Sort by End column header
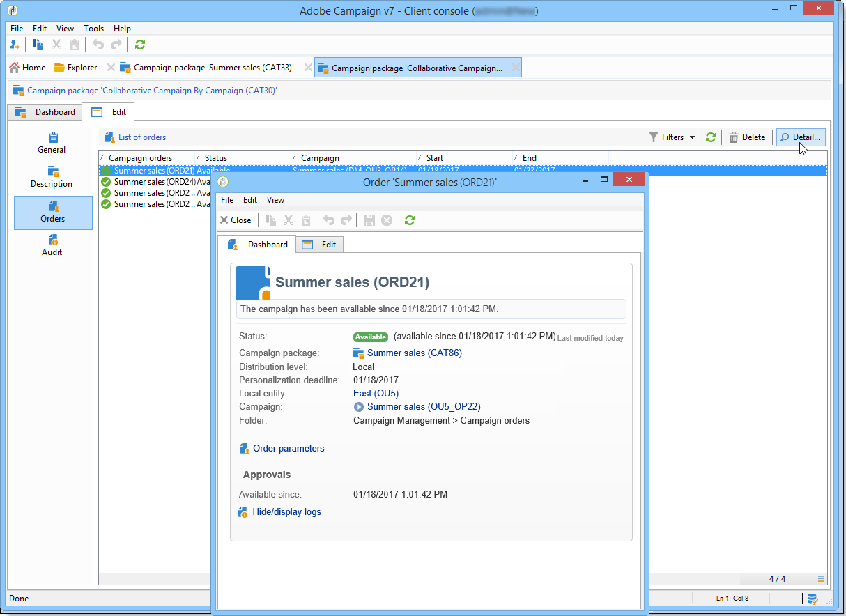 561,158
